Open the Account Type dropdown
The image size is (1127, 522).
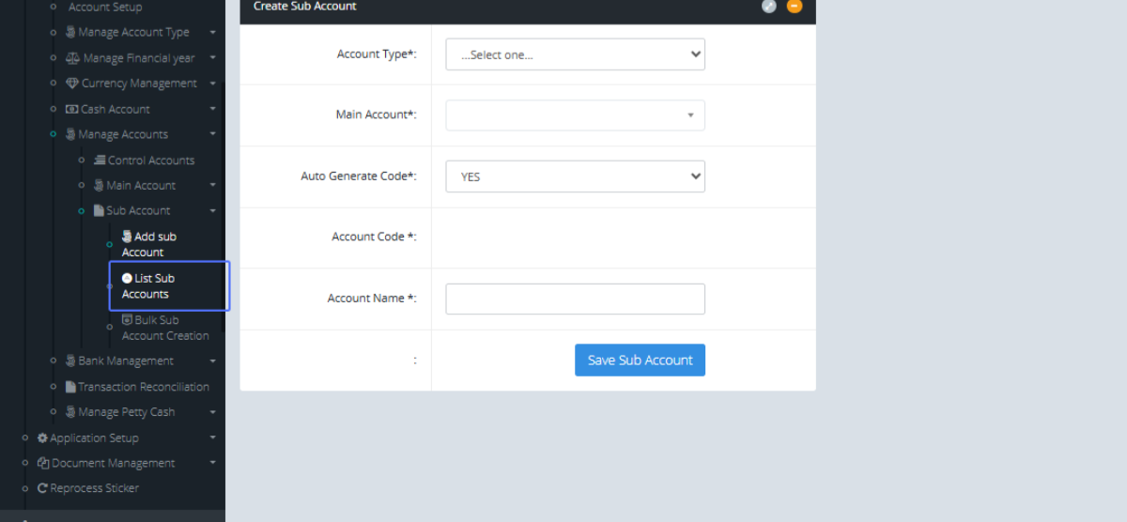(575, 54)
